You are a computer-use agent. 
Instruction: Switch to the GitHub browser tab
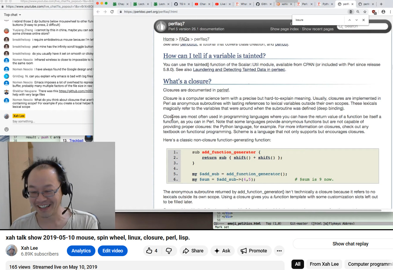(262, 4)
